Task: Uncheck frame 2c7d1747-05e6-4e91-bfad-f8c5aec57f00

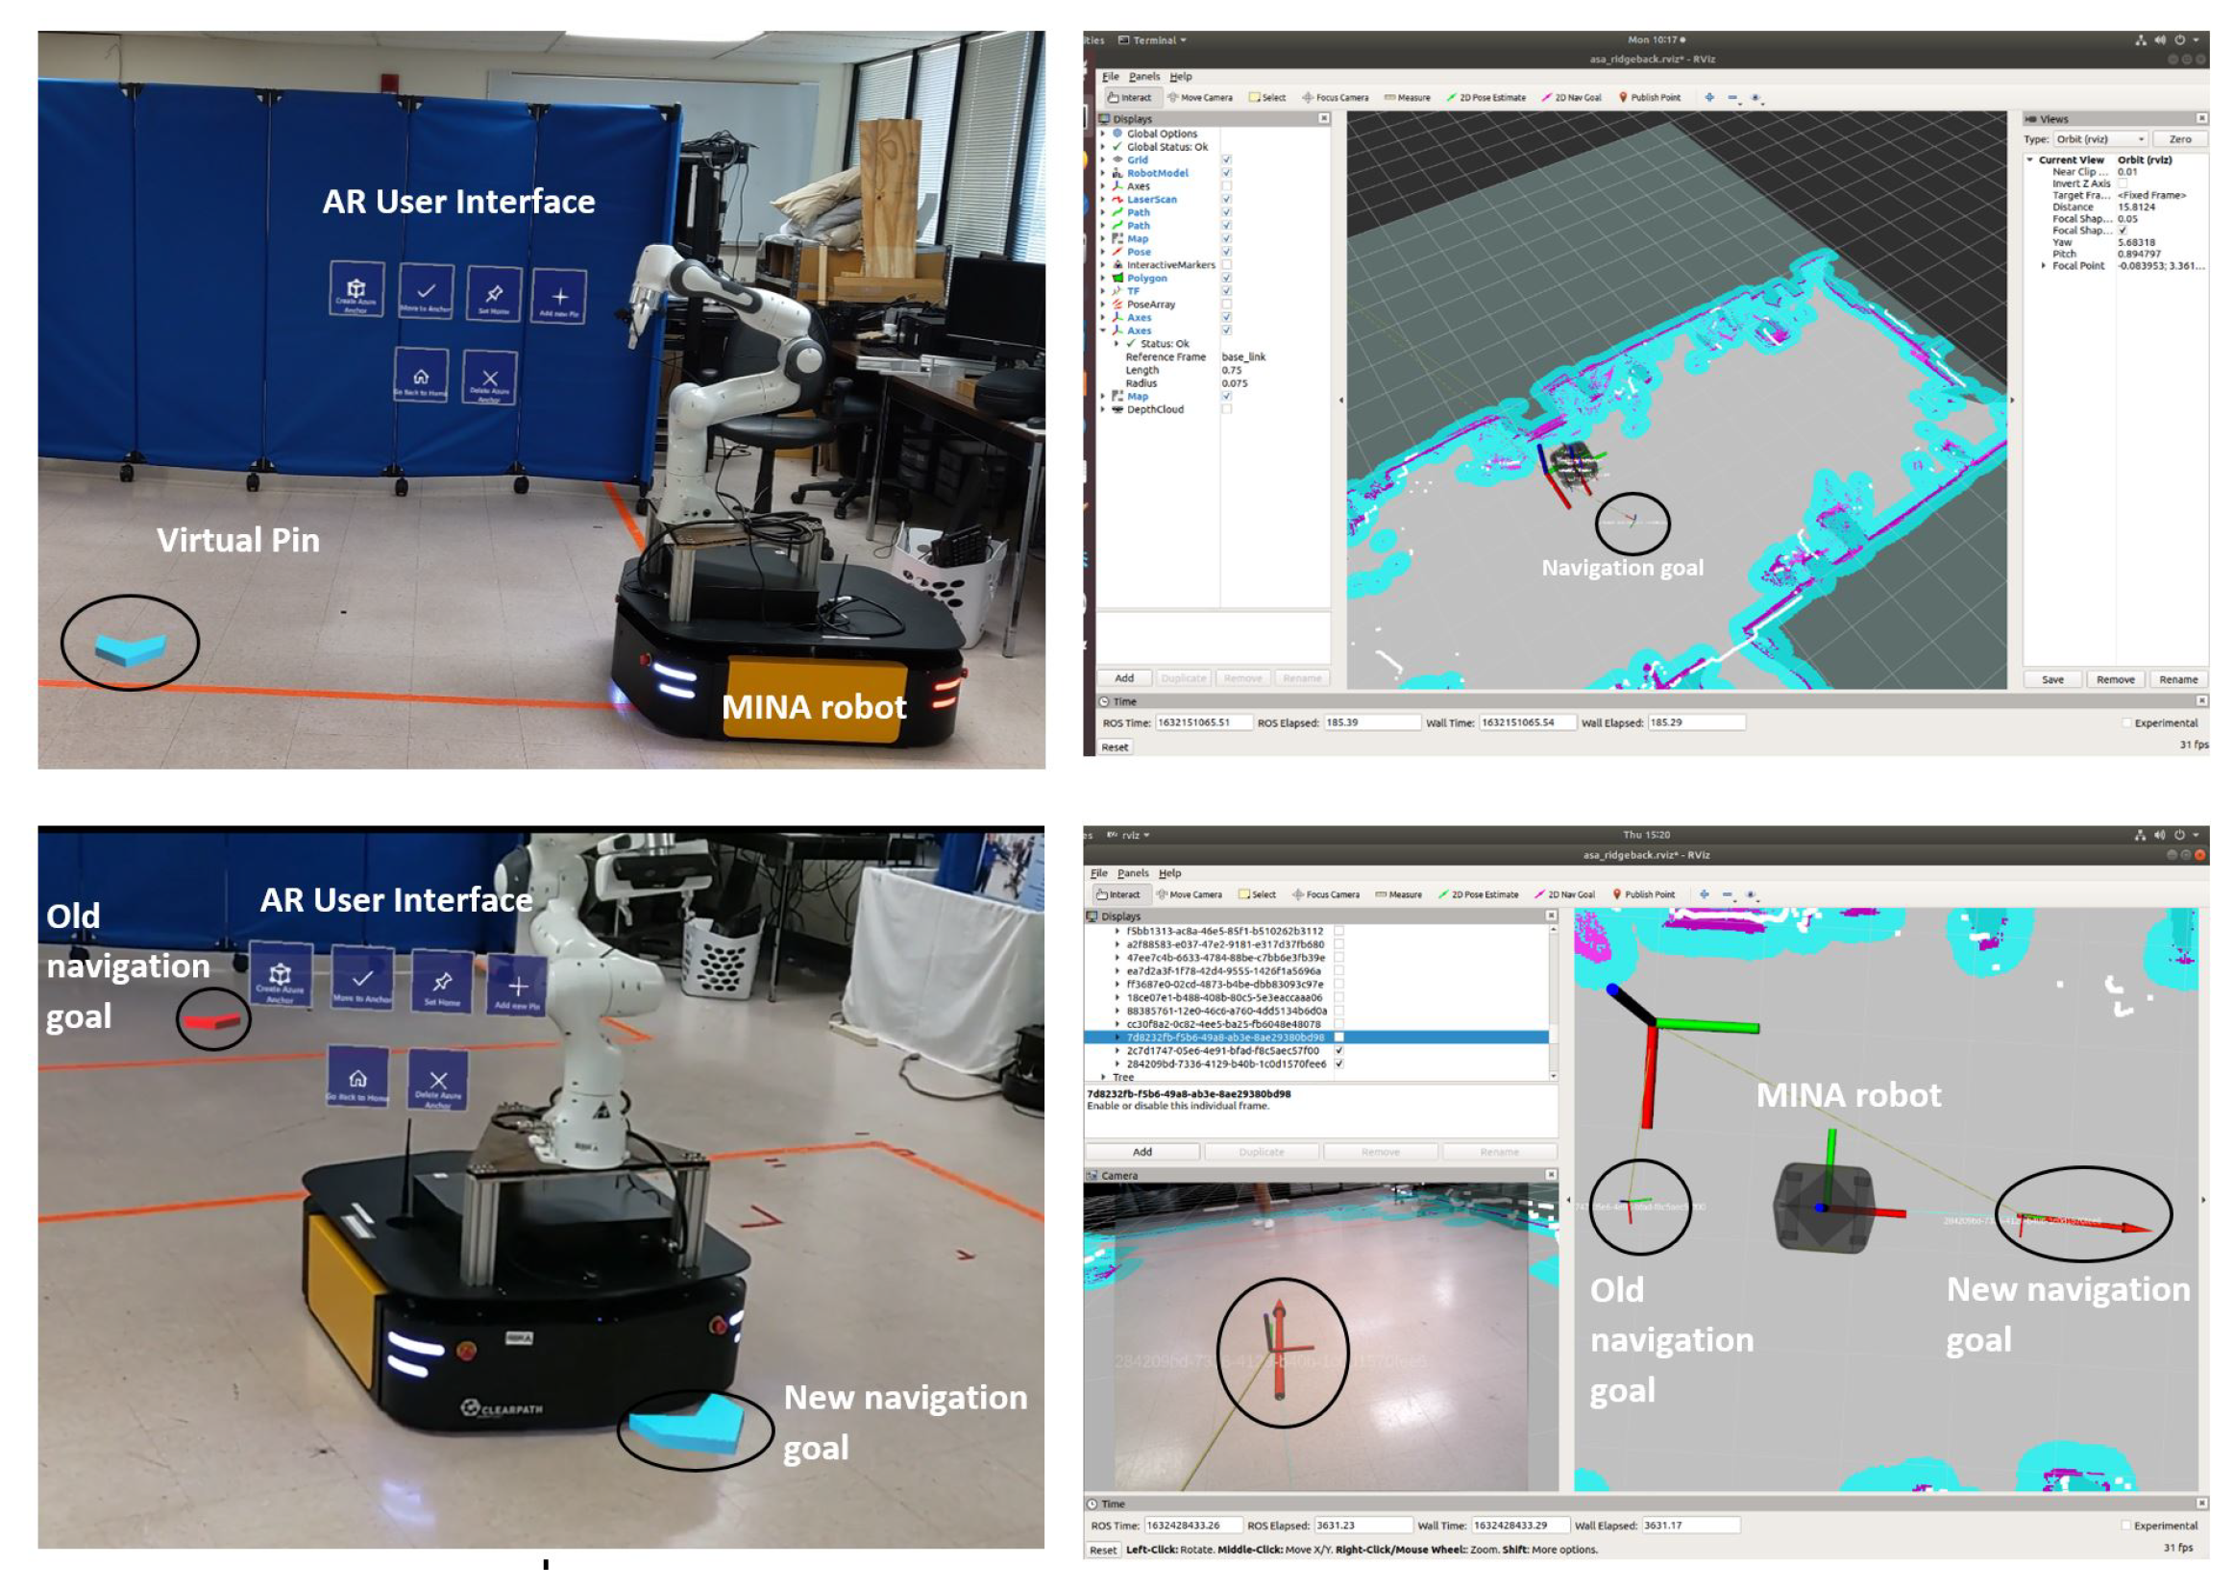Action: point(1339,1050)
